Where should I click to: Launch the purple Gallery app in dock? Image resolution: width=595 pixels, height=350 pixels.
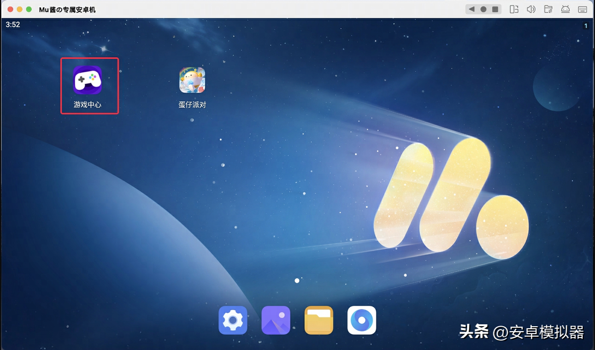click(276, 320)
